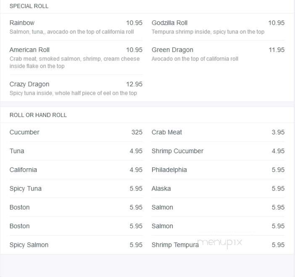Select the California roll entry
This screenshot has width=295, height=277.
click(x=76, y=170)
